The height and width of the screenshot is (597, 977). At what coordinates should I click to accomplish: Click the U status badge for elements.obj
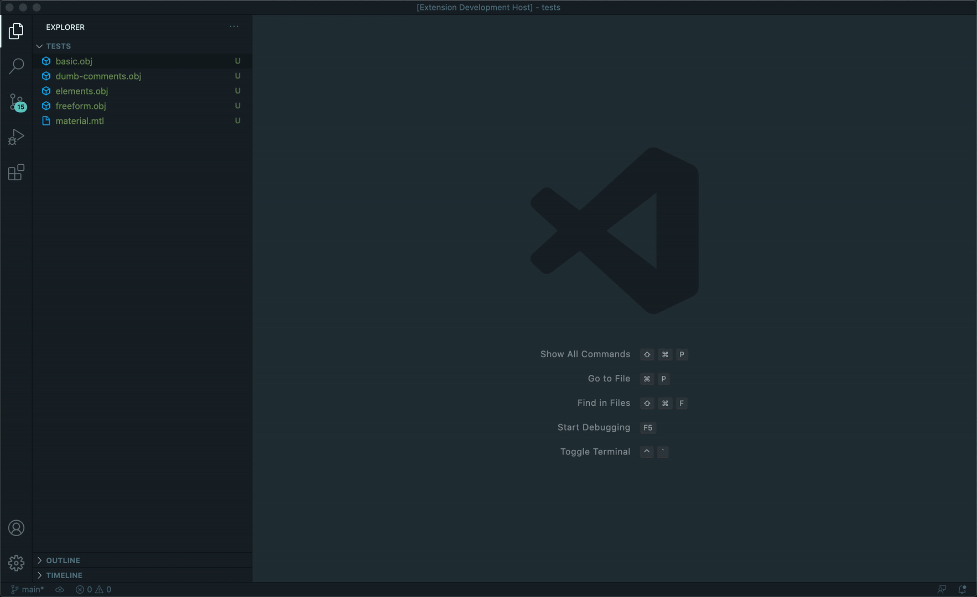pos(238,91)
